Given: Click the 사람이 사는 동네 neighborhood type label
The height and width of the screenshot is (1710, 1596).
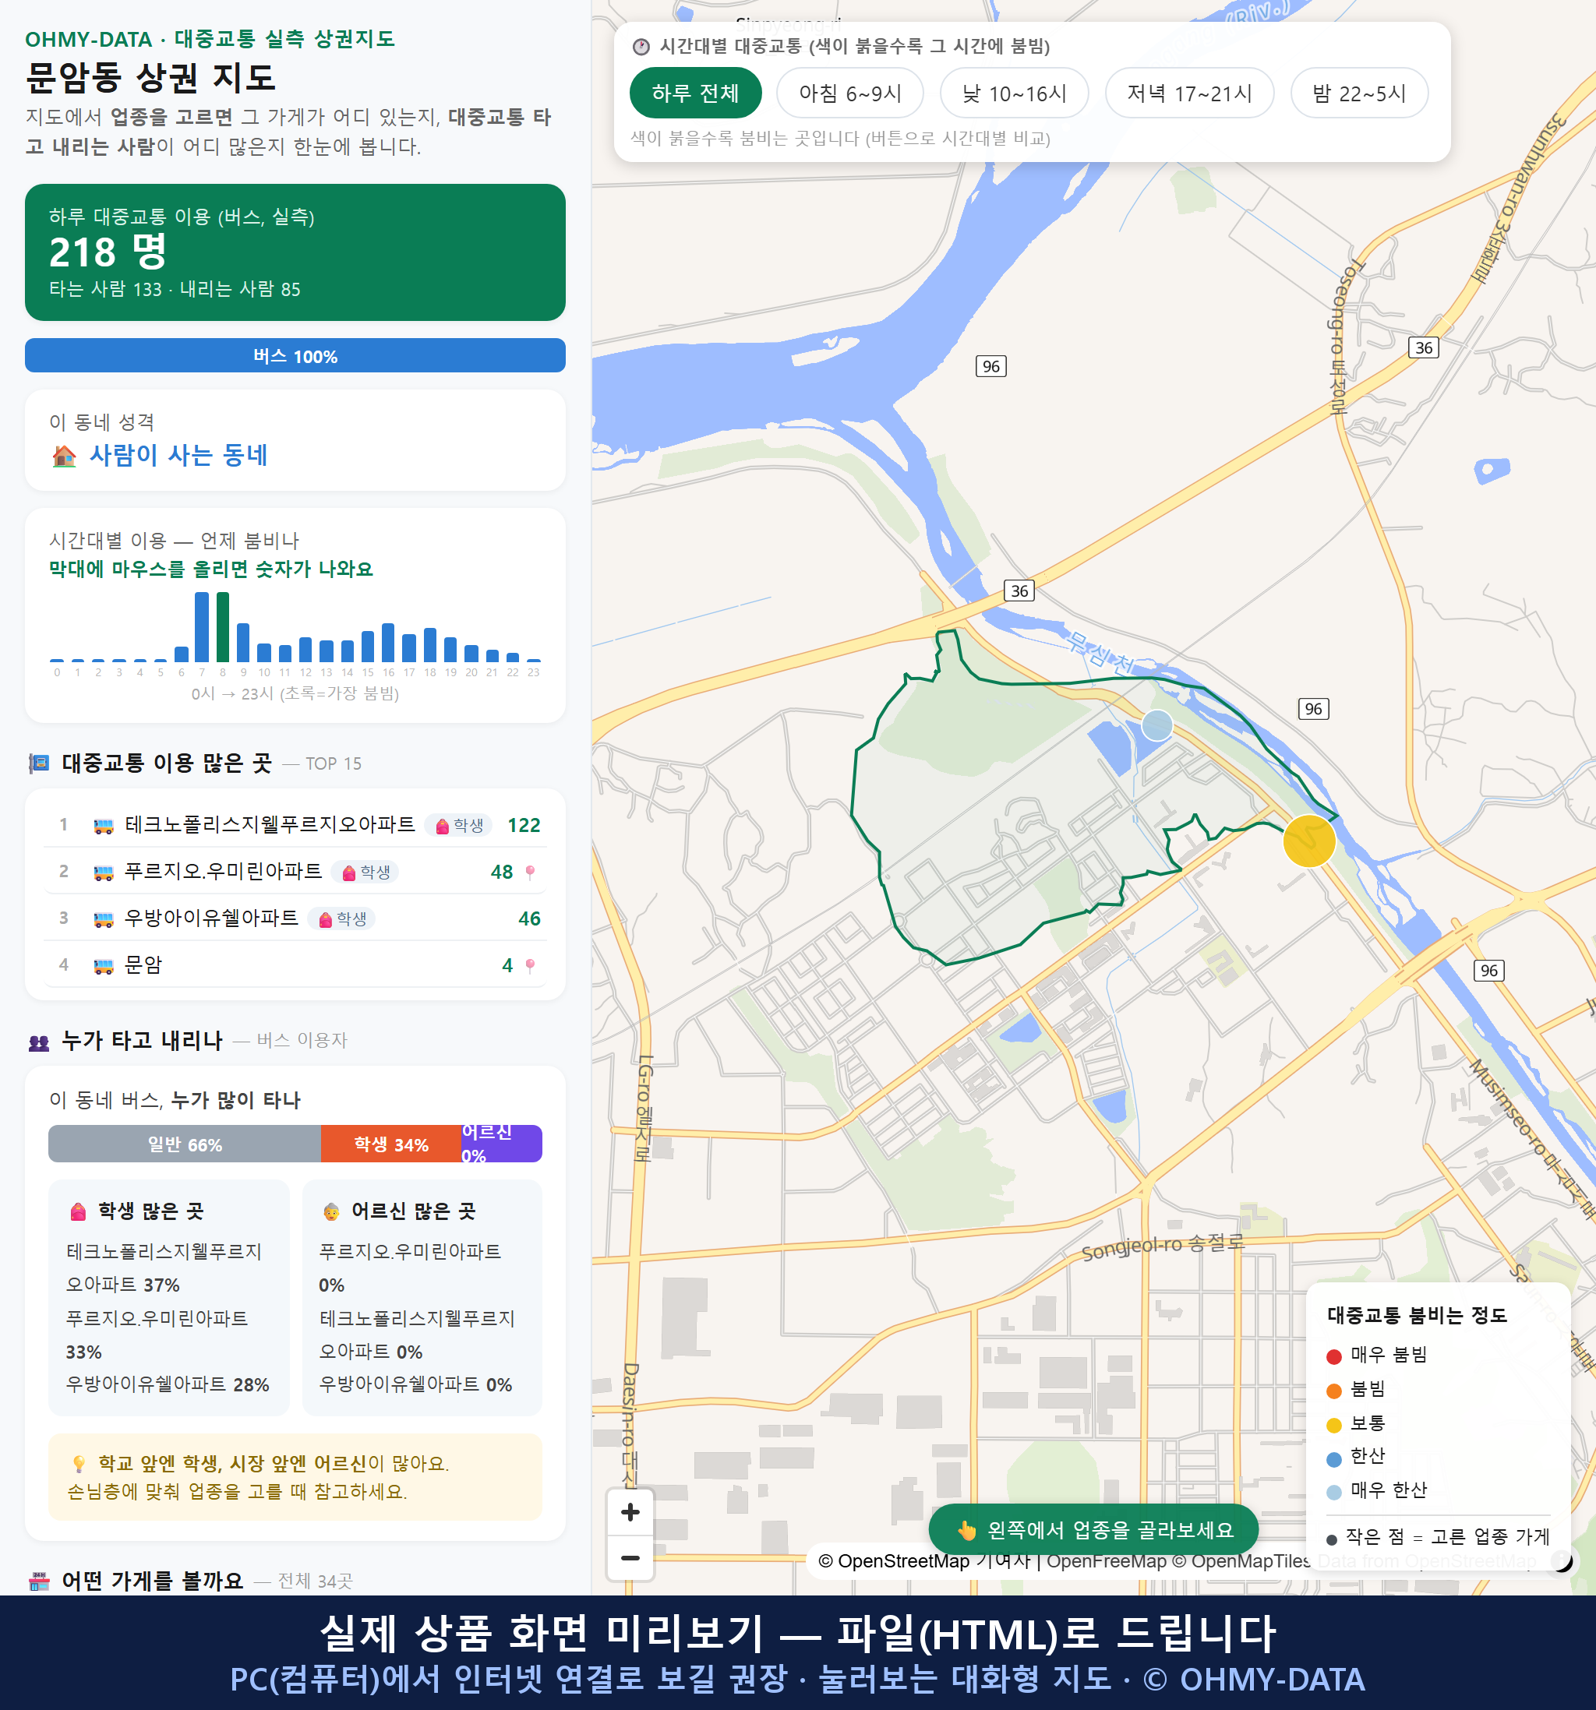Looking at the screenshot, I should tap(179, 455).
